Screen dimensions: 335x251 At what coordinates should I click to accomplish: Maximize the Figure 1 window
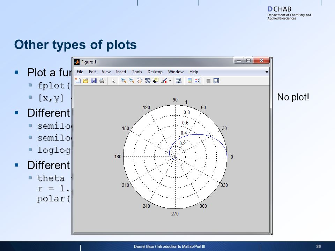pyautogui.click(x=248, y=61)
